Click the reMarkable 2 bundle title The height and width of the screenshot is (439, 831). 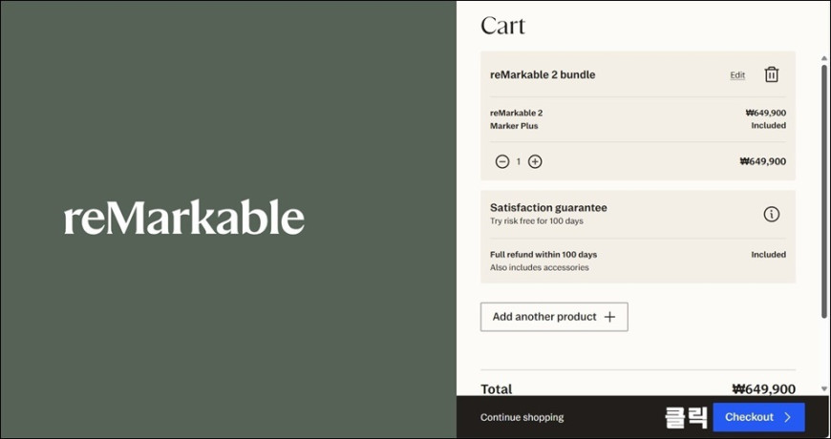pos(543,74)
